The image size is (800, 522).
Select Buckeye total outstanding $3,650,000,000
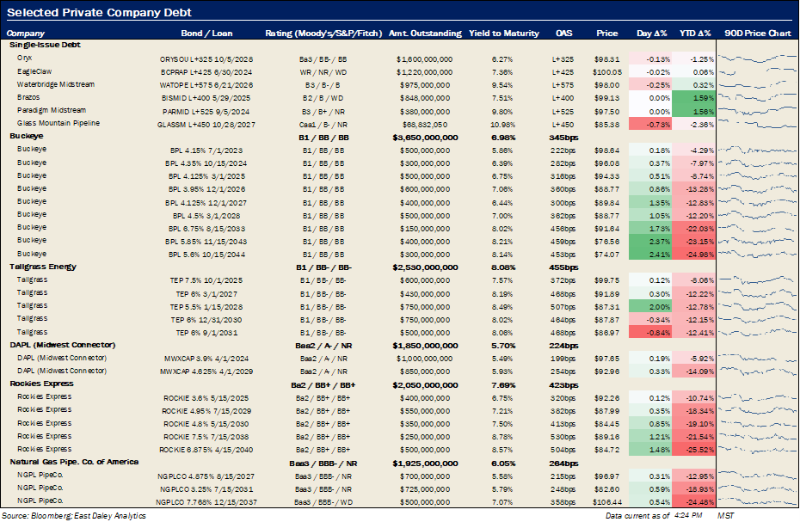pyautogui.click(x=425, y=138)
